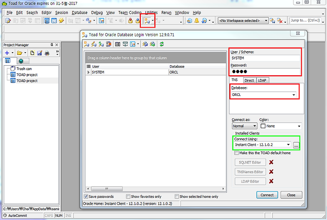The height and width of the screenshot is (220, 327).
Task: Click the edit connection pencil icon in dialog
Action: 94,44
